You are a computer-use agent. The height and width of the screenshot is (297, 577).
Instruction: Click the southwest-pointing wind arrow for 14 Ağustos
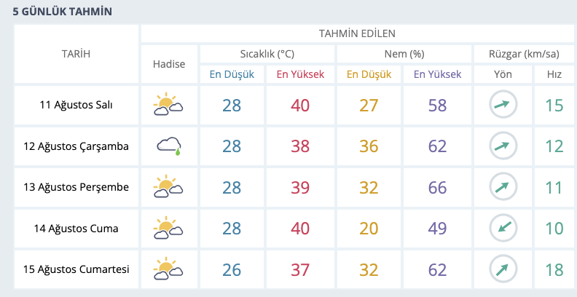503,228
